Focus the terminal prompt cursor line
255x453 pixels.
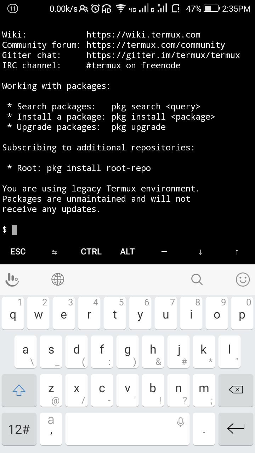tap(127, 230)
